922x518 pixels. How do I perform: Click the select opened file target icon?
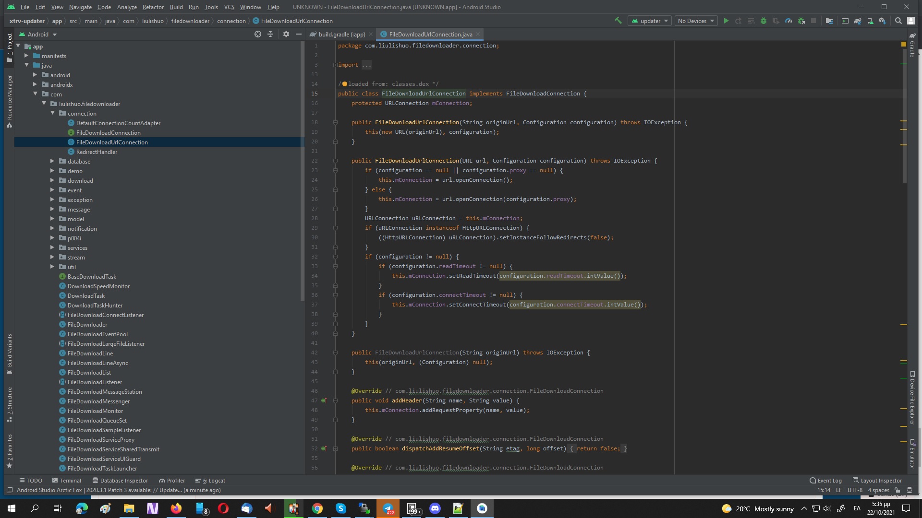(x=258, y=34)
